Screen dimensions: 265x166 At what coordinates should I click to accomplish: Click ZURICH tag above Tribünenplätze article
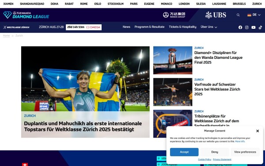point(199,111)
